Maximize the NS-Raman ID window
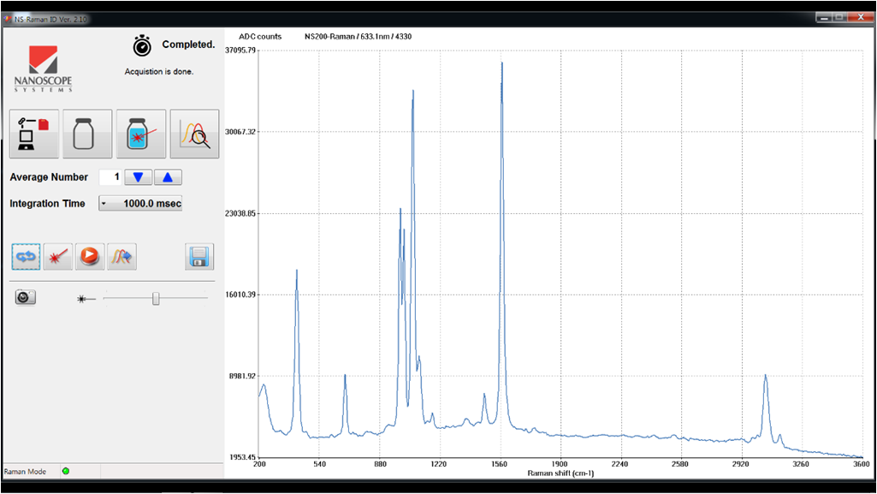 [x=838, y=18]
